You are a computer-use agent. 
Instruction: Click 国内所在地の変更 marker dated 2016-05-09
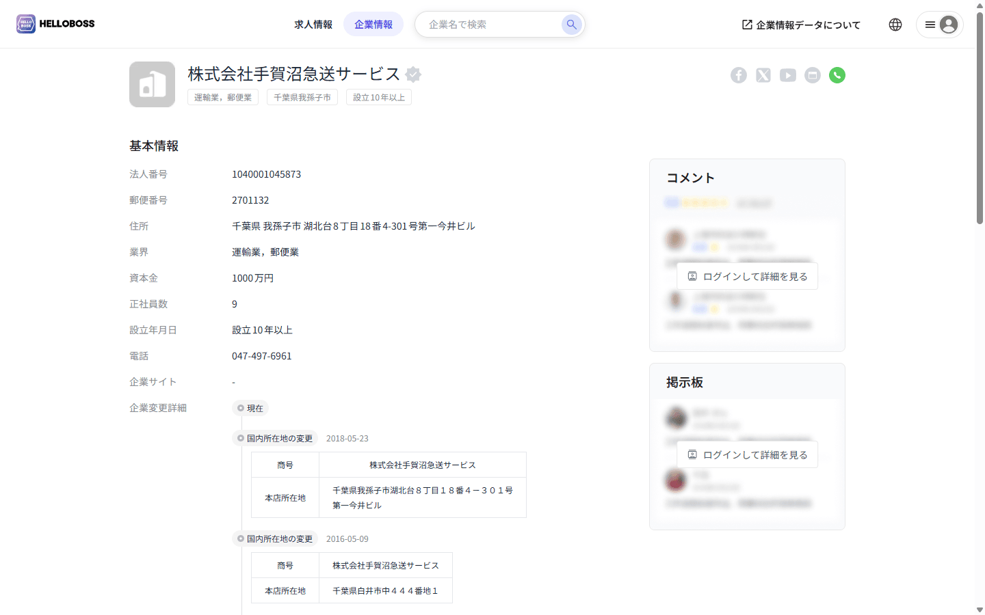(275, 538)
